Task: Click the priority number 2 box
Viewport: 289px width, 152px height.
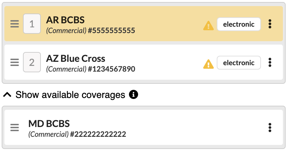Action: [32, 62]
